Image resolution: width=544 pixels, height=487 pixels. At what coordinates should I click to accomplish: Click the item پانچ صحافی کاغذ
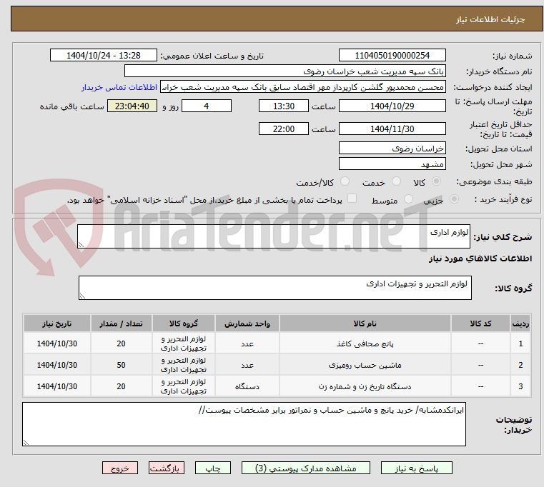tap(365, 344)
